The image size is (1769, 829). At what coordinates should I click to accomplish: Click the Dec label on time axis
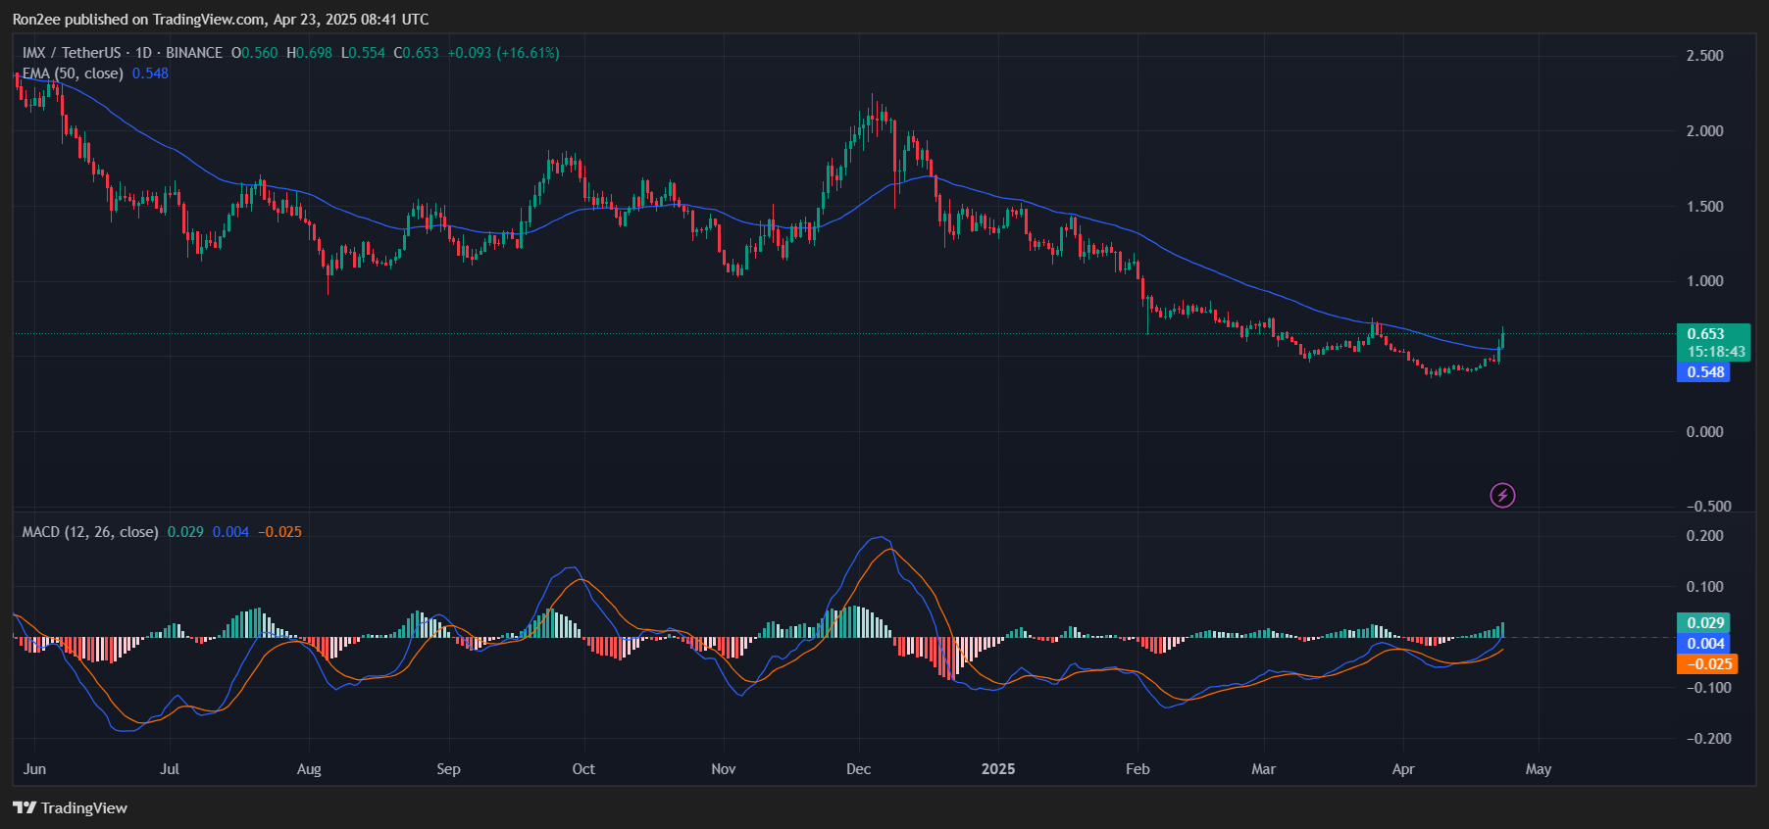coord(858,769)
